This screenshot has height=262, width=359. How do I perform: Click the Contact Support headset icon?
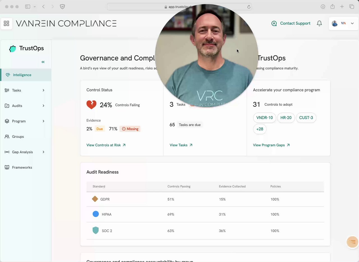274,24
